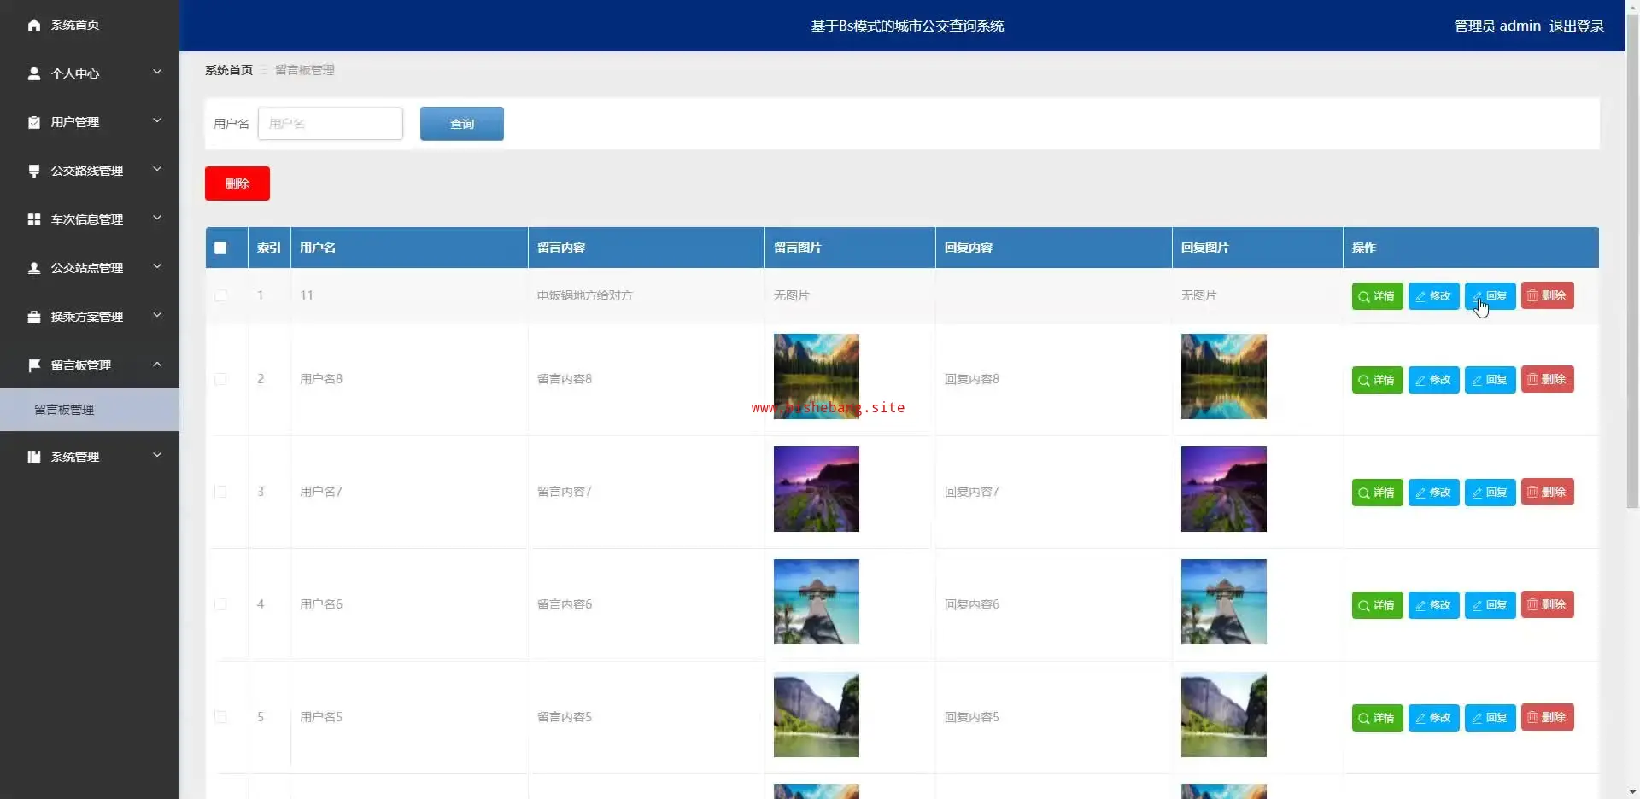Click the clipboard icon for 用户管理

click(34, 122)
